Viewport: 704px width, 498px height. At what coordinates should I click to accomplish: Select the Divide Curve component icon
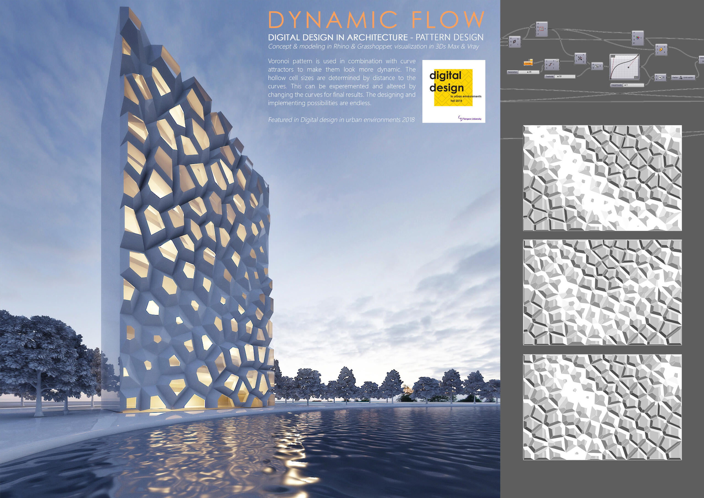[x=550, y=64]
